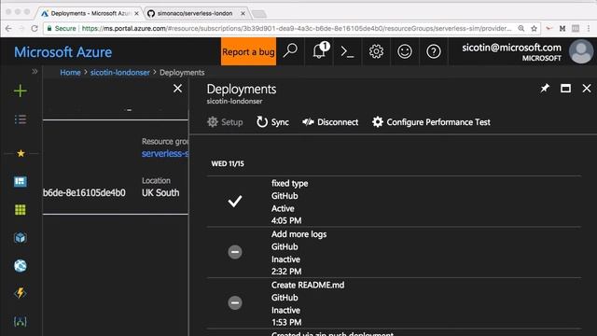Switch to simonaco/serverless-london tab
Screen dimensions: 597x336
pos(196,13)
